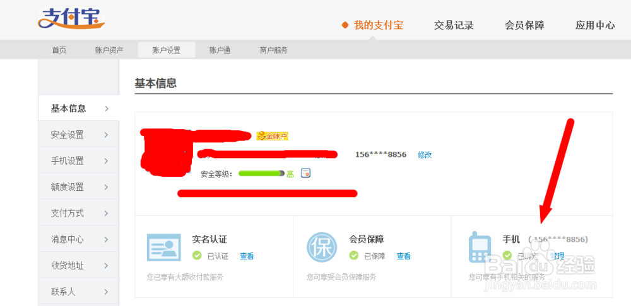Open 收货地址 in the sidebar
The width and height of the screenshot is (631, 306).
pos(79,266)
